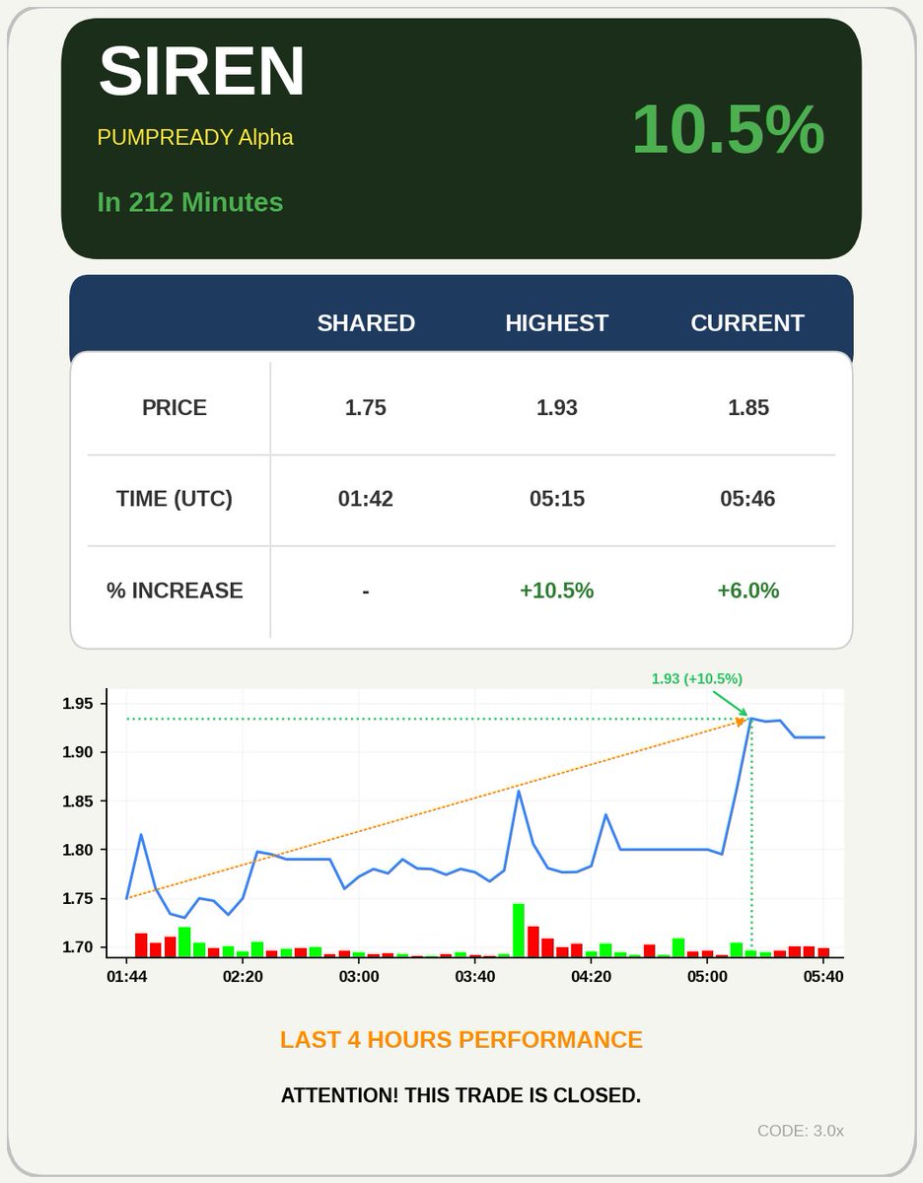Click the 1.95 y-axis label
This screenshot has width=923, height=1183.
point(76,704)
